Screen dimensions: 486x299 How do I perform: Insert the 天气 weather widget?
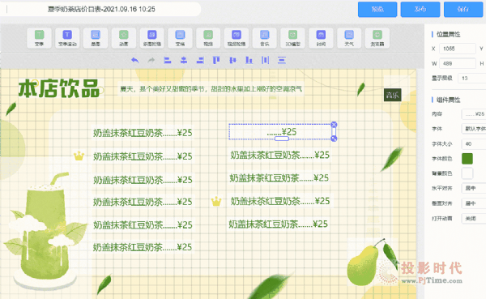[x=349, y=38]
